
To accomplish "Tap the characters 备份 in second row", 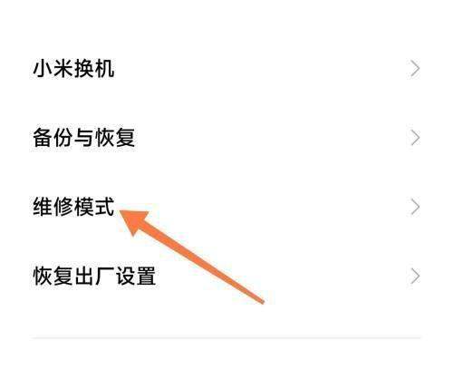I will click(53, 138).
